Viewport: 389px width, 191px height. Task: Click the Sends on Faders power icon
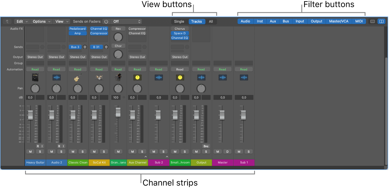click(x=106, y=21)
